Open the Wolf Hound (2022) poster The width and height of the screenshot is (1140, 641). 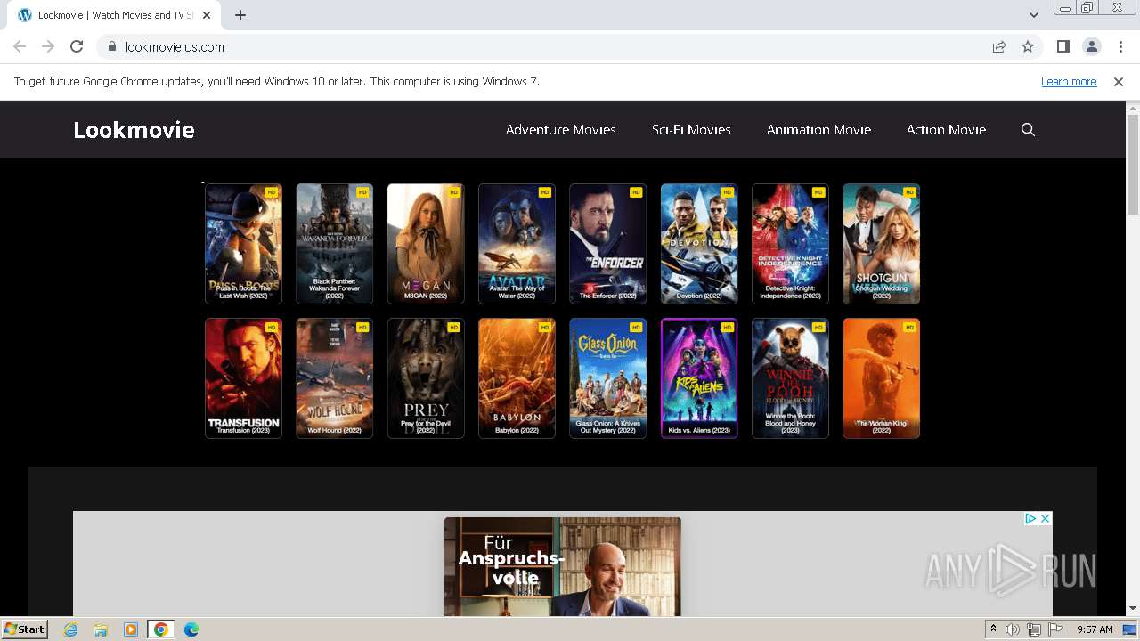tap(334, 378)
